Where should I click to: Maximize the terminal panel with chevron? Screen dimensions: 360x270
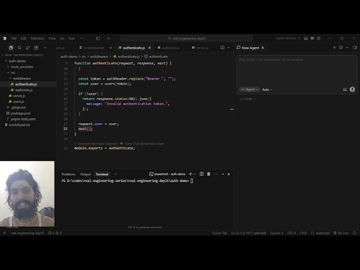pos(223,174)
